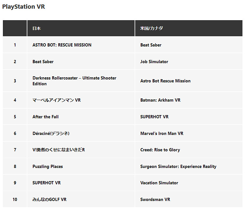Viewport: 245px width, 209px height.
Task: Select ASTRO BOT: RESCUE MISSION in Japan column
Action: tap(62, 45)
